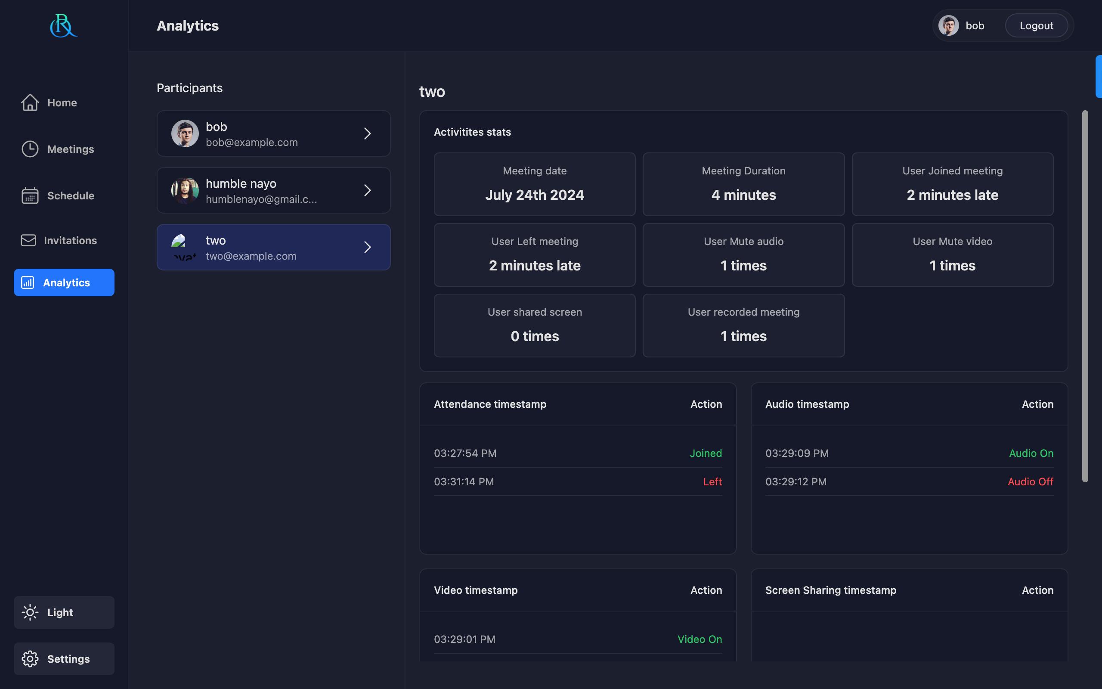Click the app logo in sidebar
The width and height of the screenshot is (1102, 689).
(x=64, y=26)
